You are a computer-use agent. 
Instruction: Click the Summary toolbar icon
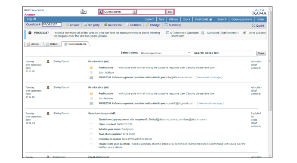[x=166, y=25]
